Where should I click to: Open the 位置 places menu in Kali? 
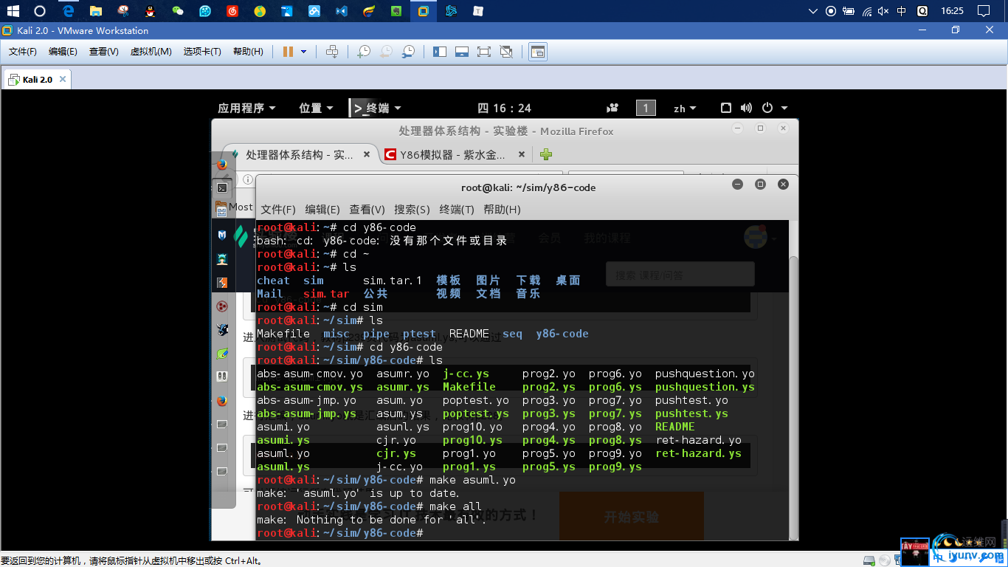316,108
